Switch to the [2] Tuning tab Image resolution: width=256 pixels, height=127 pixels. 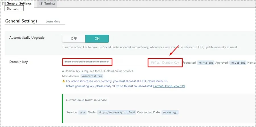click(47, 4)
